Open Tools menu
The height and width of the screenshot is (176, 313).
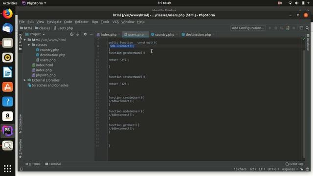105,22
